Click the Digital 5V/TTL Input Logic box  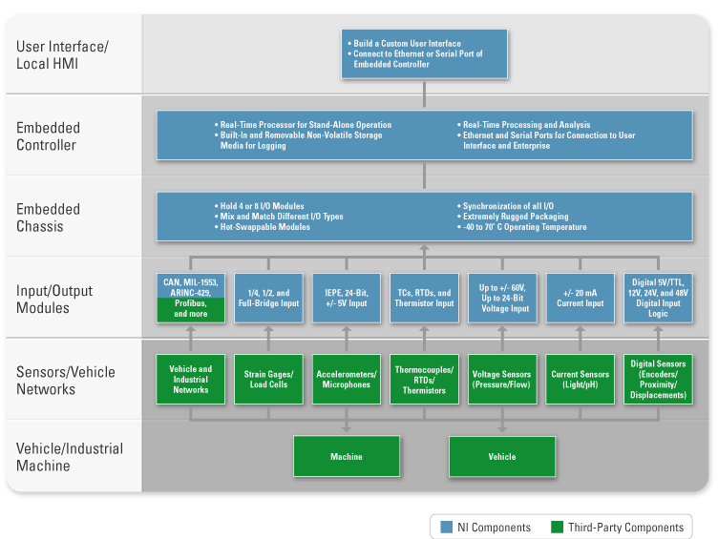tap(659, 298)
